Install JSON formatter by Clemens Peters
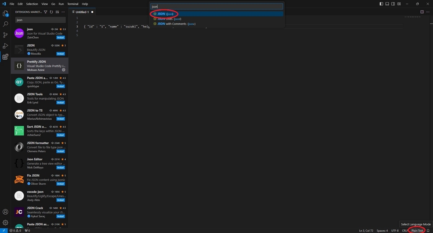Viewport: 433px width, 233px height. [61, 151]
